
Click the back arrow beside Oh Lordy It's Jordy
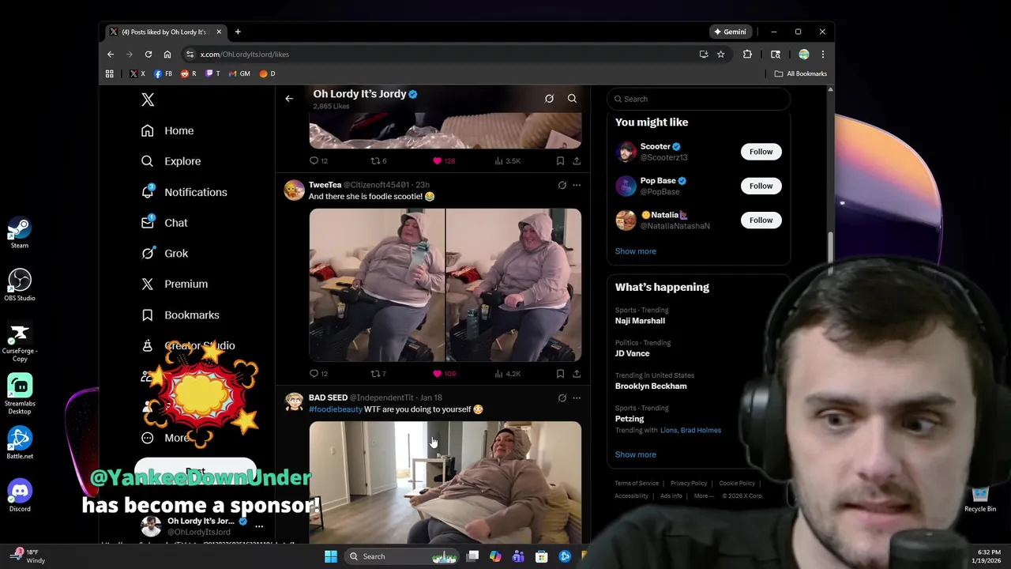point(289,99)
